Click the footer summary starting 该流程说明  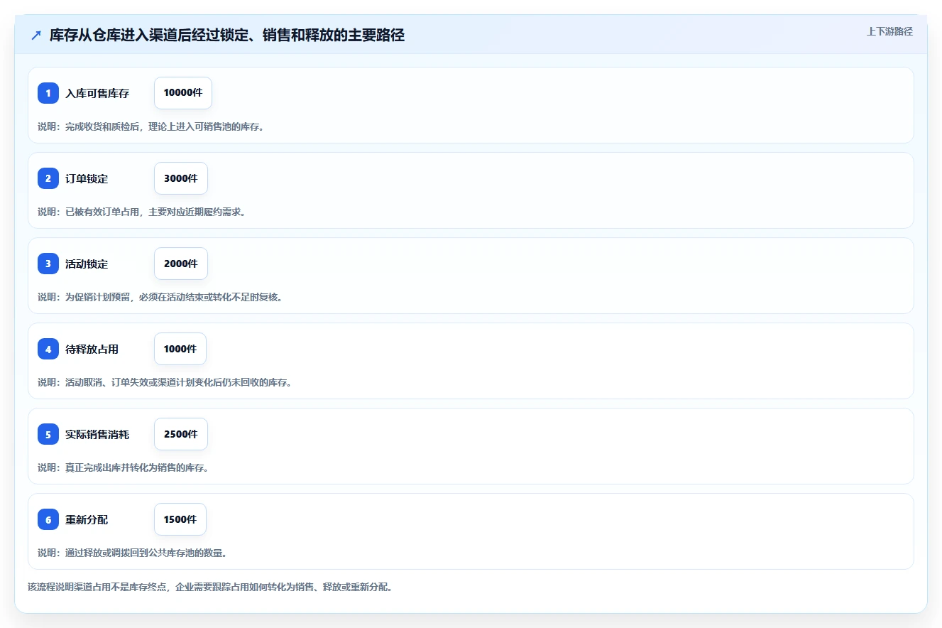point(210,587)
